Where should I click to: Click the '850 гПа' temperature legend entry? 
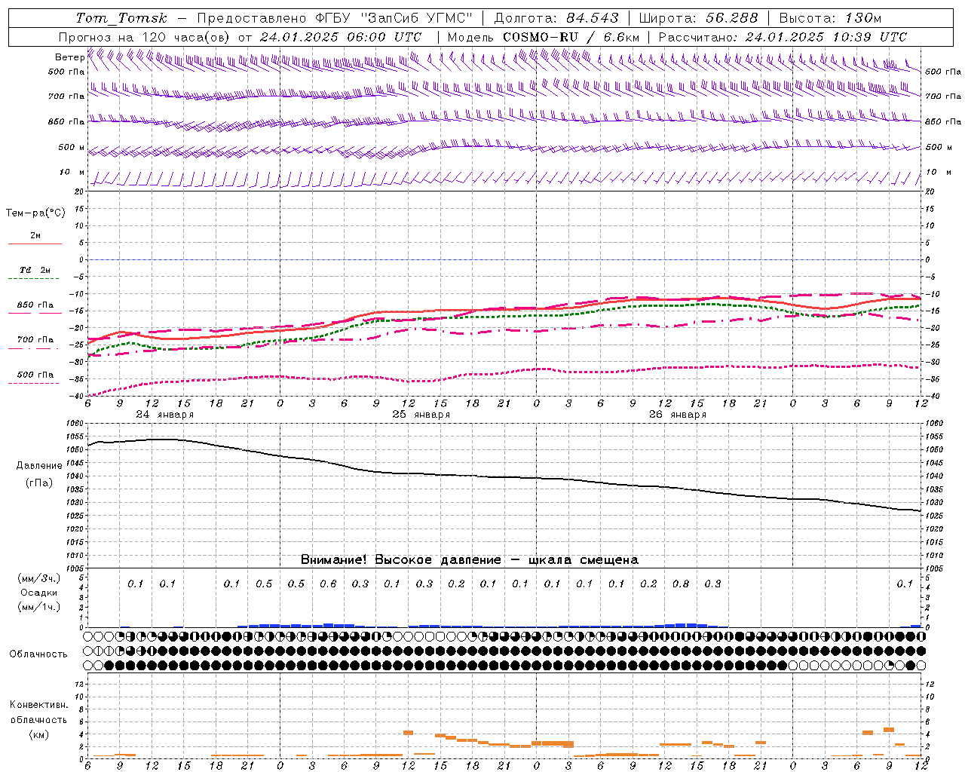35,305
